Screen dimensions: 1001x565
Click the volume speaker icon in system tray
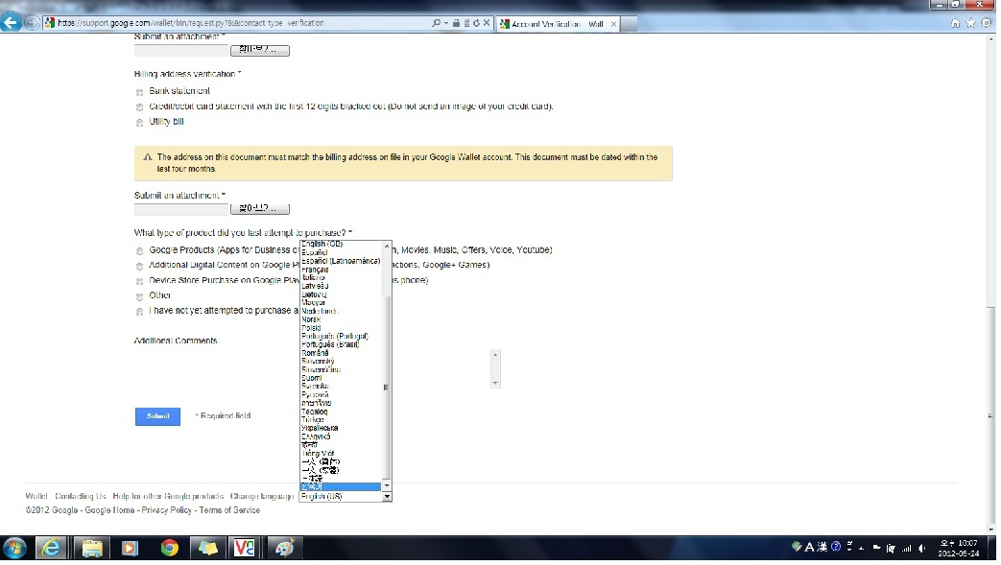pyautogui.click(x=922, y=549)
